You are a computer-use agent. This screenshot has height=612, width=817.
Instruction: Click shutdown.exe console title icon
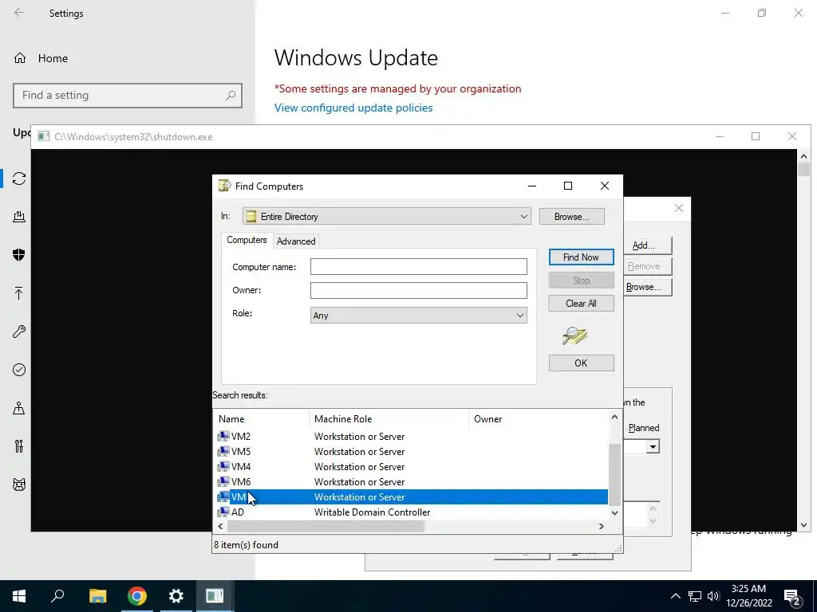(x=43, y=136)
